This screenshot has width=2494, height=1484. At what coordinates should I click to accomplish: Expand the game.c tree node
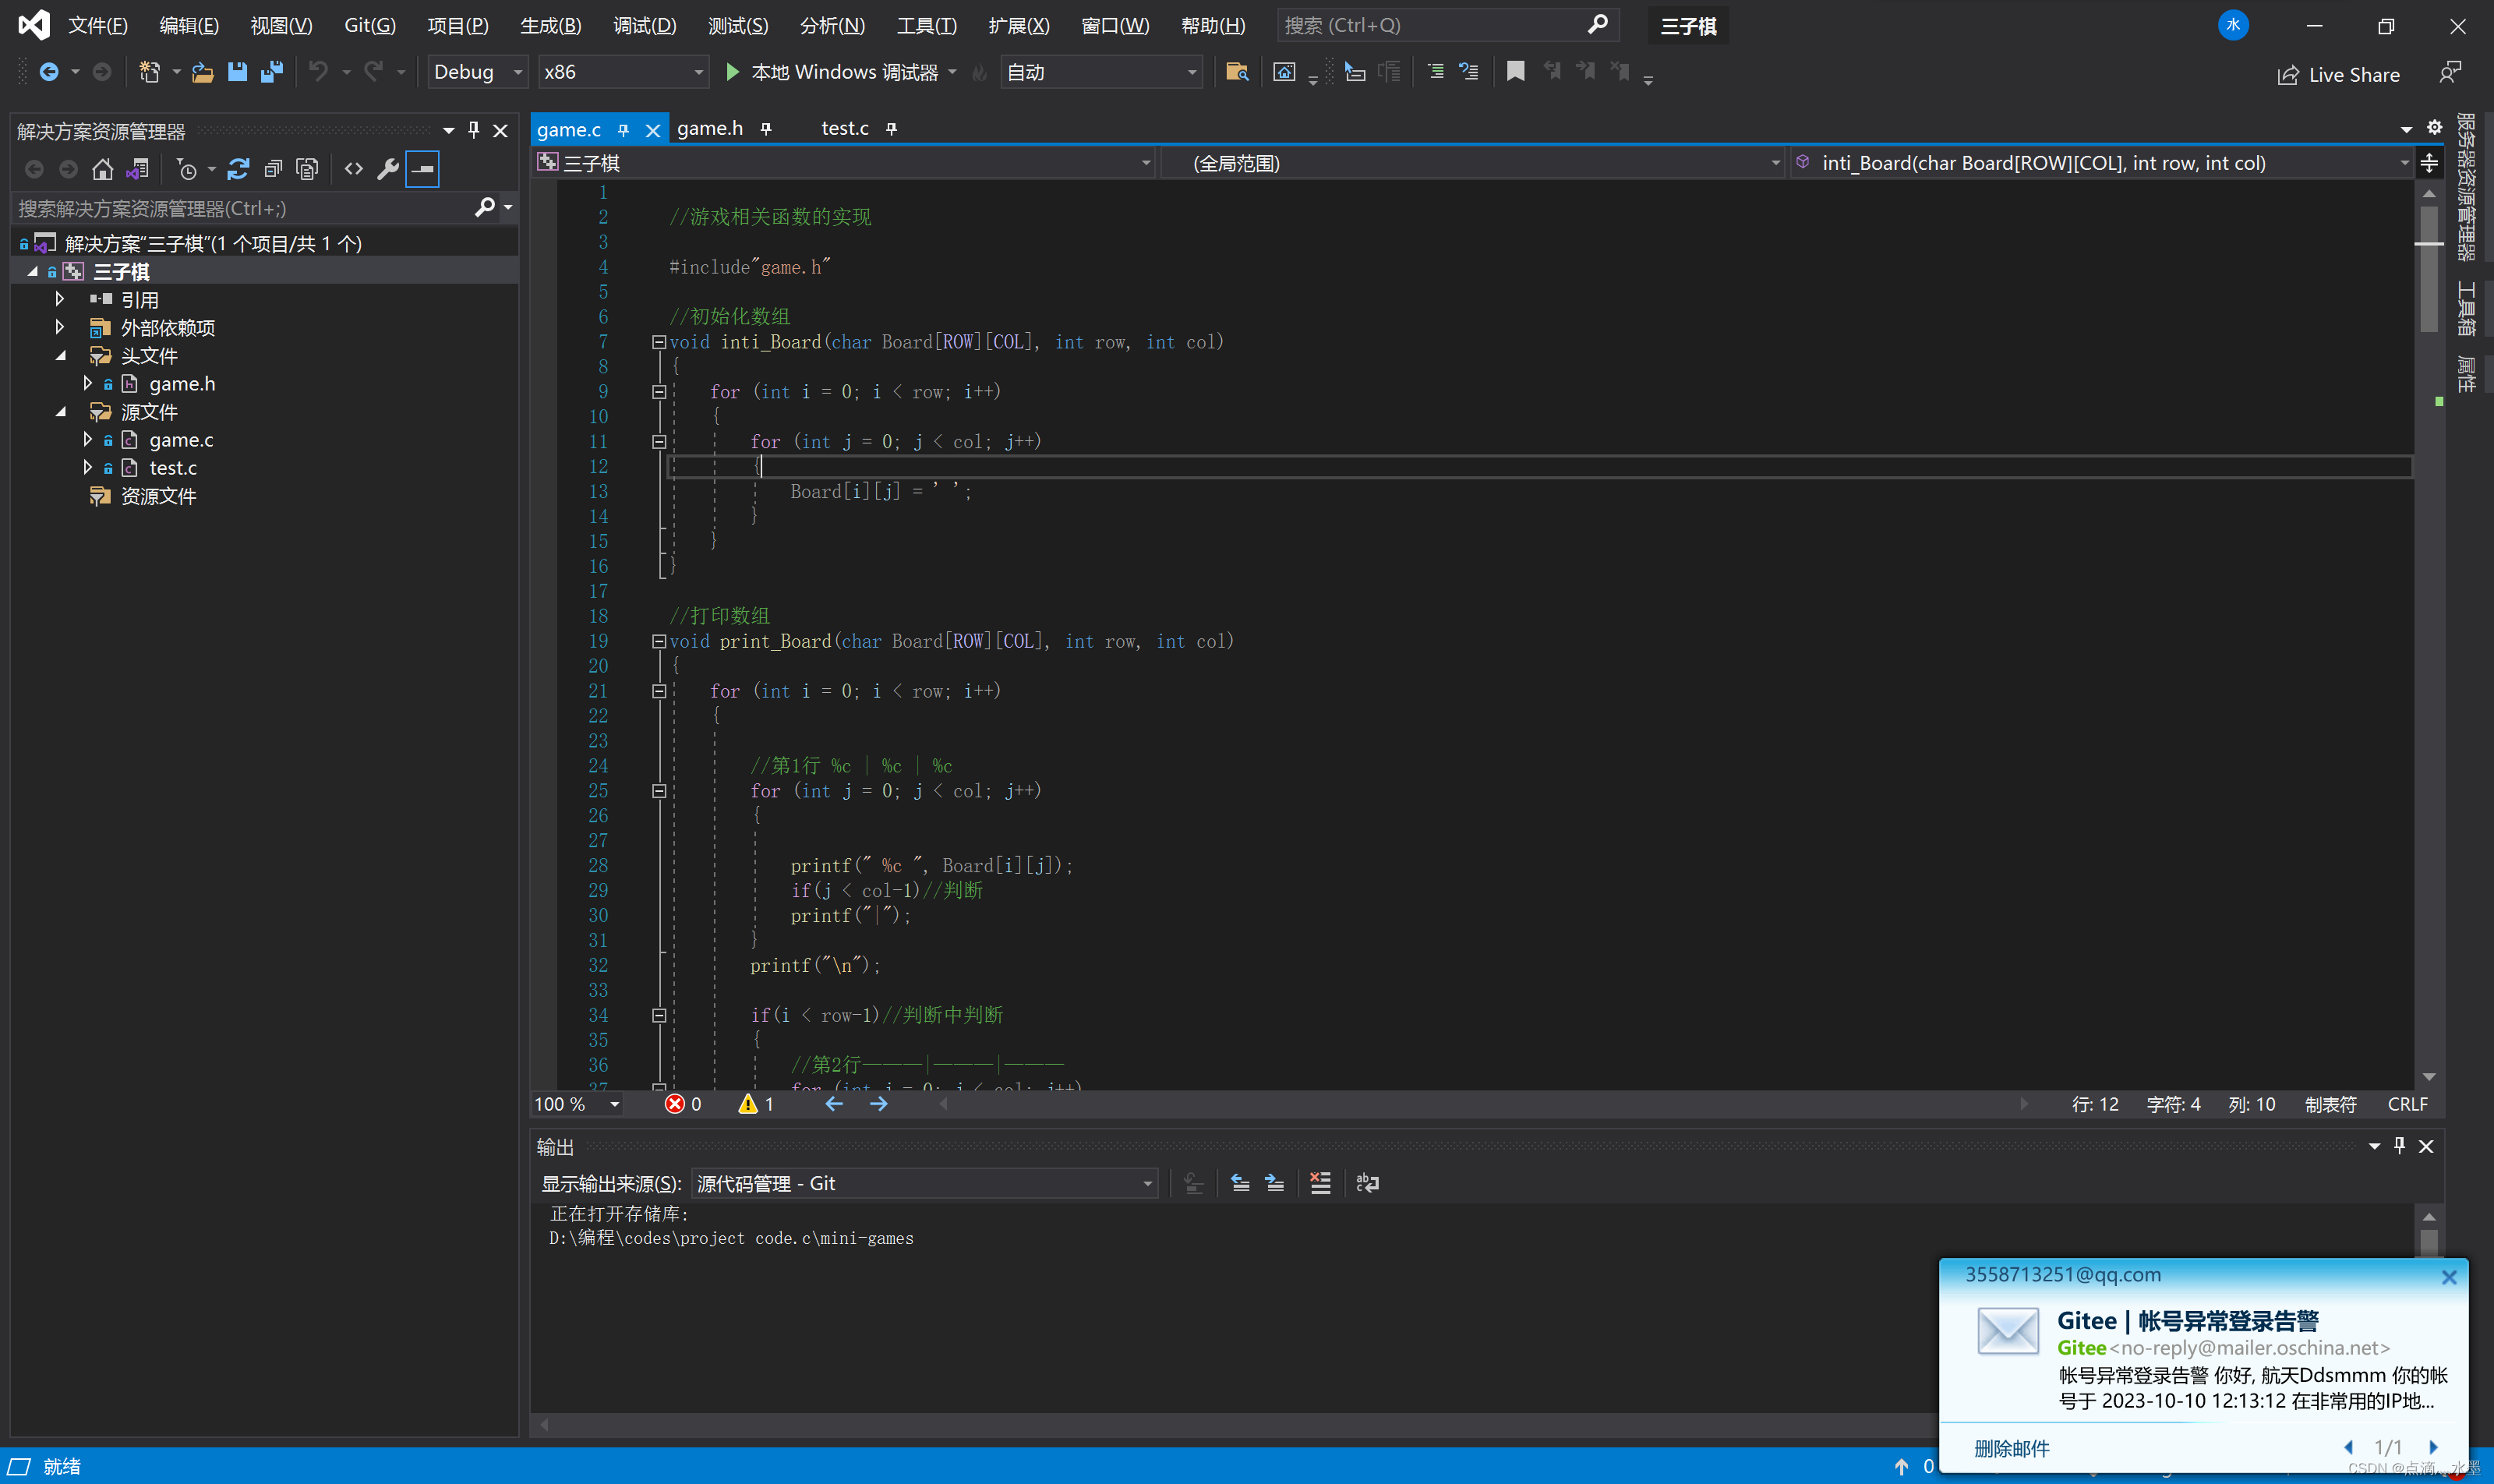(88, 439)
